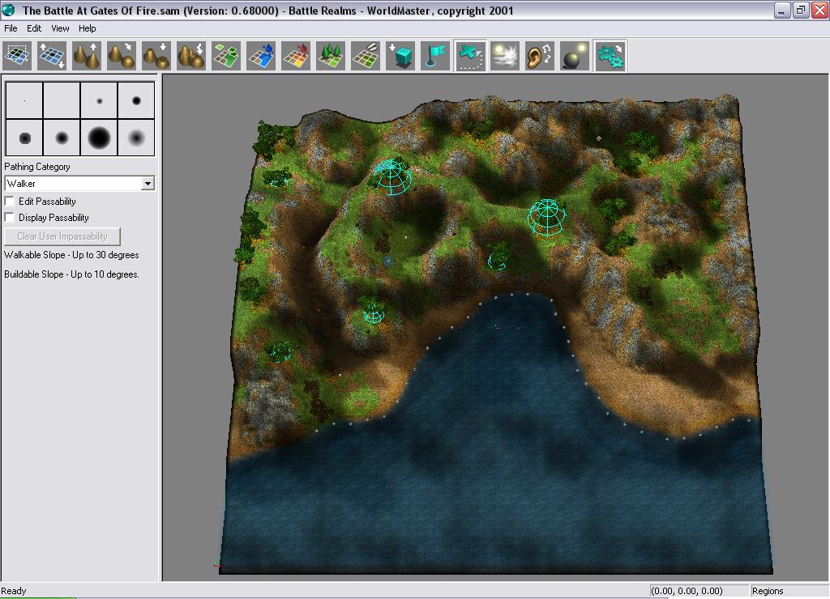Enable the Edit Passability checkbox
Image resolution: width=830 pixels, height=599 pixels.
pos(10,201)
